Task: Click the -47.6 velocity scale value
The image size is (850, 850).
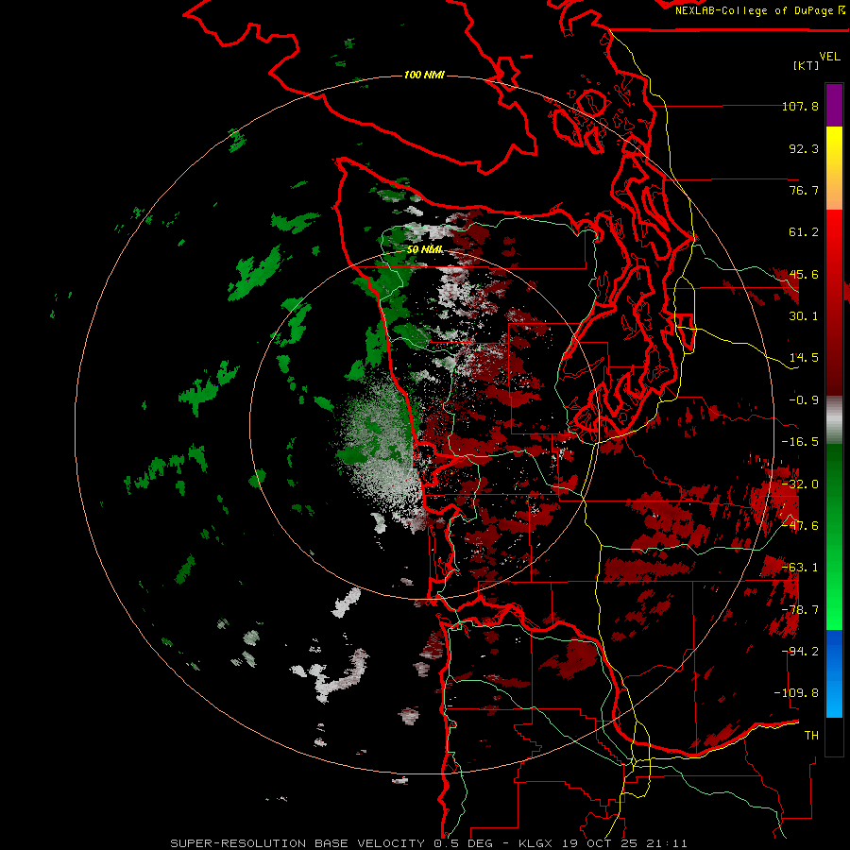Action: (x=800, y=526)
